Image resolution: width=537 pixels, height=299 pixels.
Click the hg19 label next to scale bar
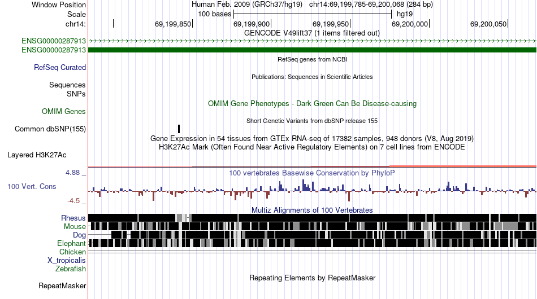tap(405, 14)
